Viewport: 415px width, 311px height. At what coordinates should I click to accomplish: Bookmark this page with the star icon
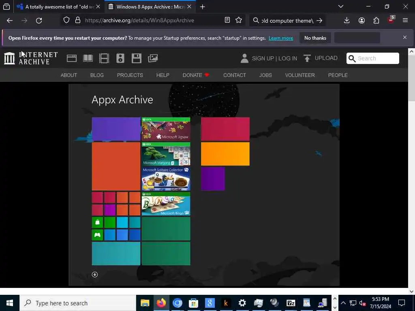click(x=238, y=20)
